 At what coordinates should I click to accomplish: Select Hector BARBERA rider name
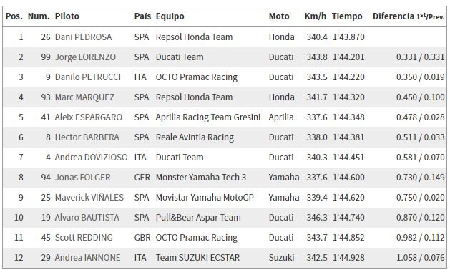[x=87, y=137]
